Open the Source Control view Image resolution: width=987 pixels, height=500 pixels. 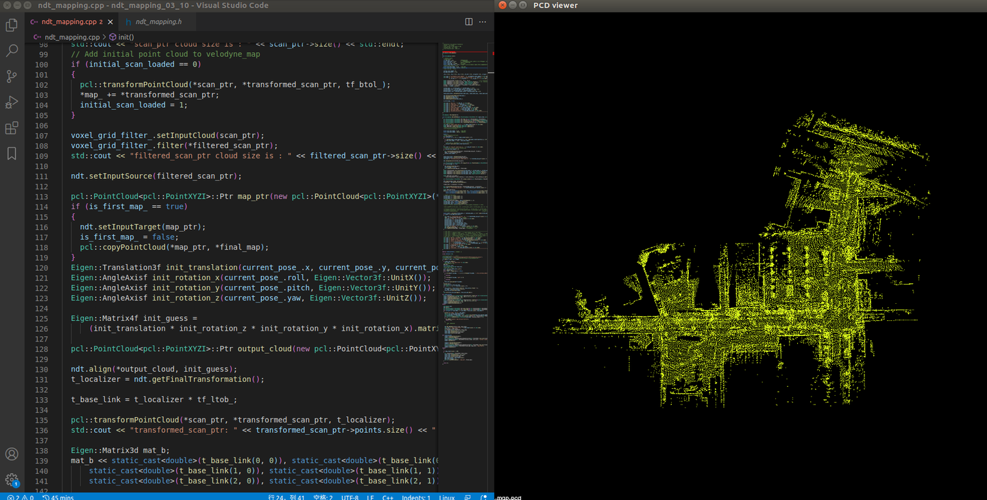(x=12, y=76)
